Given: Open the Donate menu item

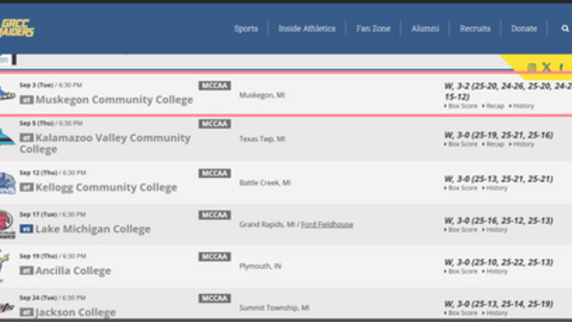Looking at the screenshot, I should [x=524, y=29].
